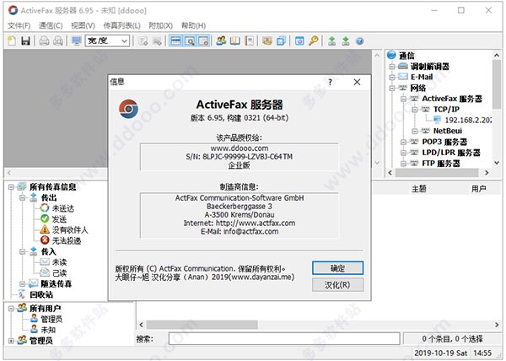Click the brown notebook page toolbar icon
The height and width of the screenshot is (361, 506).
(249, 41)
